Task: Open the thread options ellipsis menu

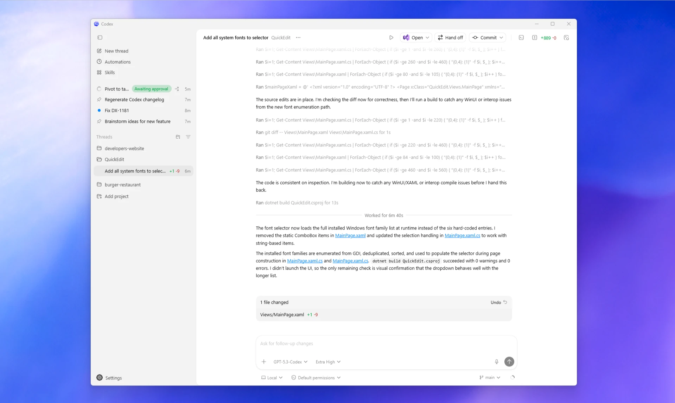Action: click(298, 37)
